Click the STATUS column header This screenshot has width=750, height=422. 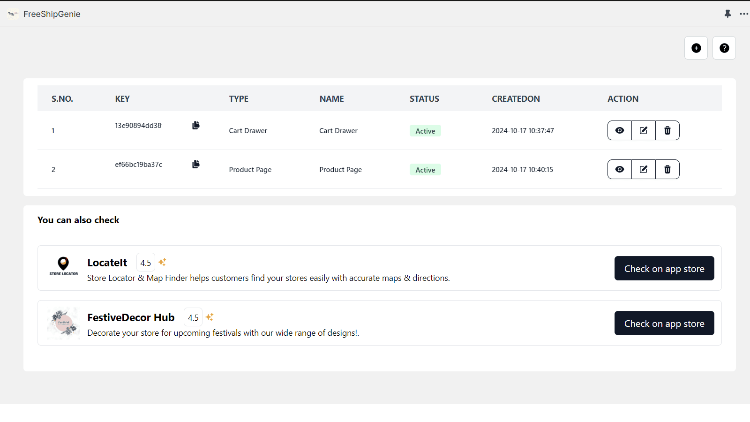(424, 99)
